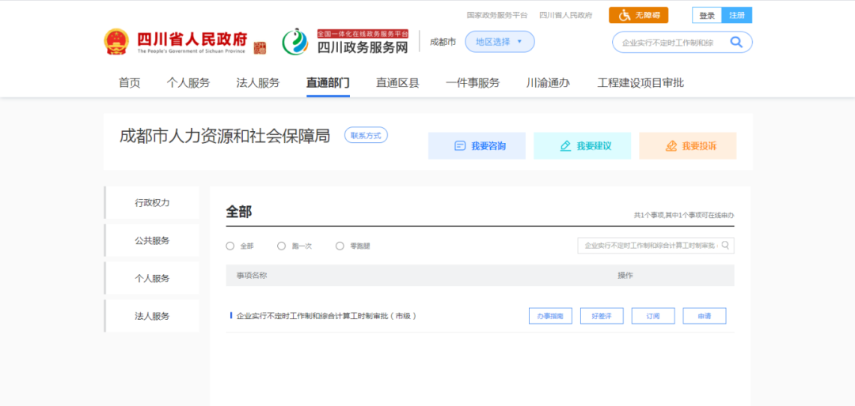
Task: Open 行政权力 in the left sidebar
Action: click(152, 203)
